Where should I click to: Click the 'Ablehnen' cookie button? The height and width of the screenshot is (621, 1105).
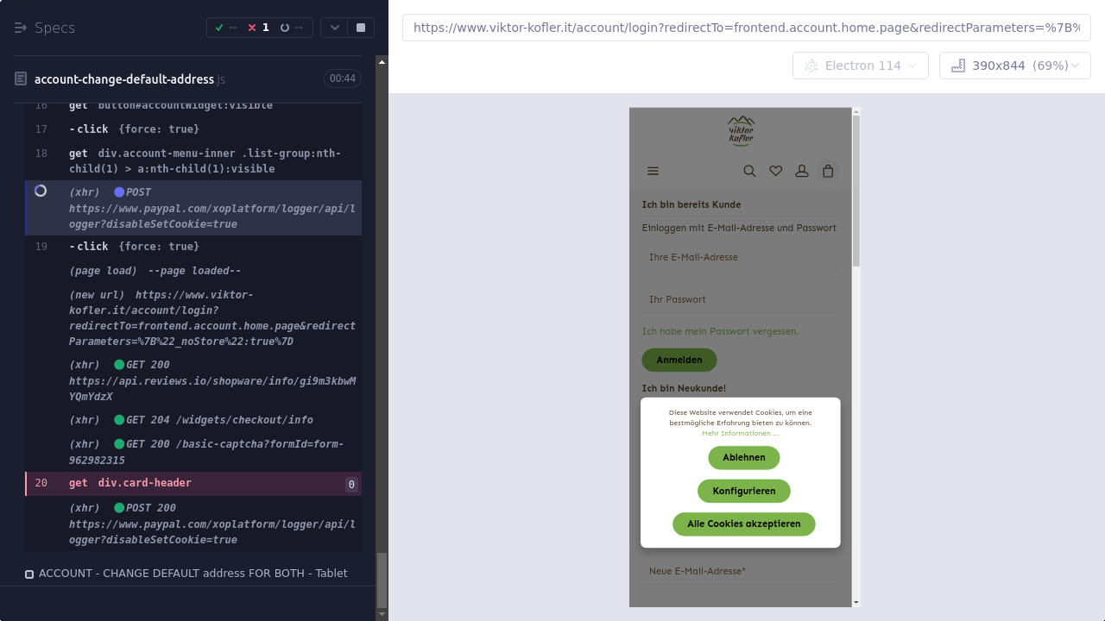tap(743, 457)
